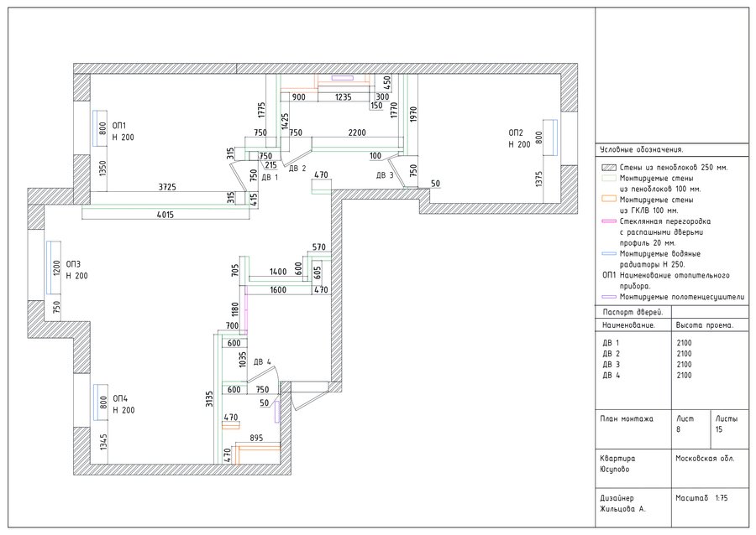Select the purple towel warmer legend swatch
The height and width of the screenshot is (535, 756).
coord(609,297)
